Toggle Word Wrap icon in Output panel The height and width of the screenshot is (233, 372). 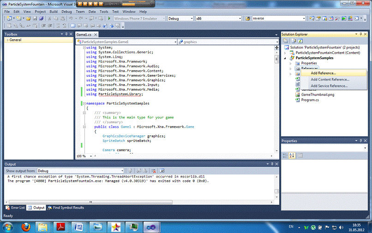162,171
